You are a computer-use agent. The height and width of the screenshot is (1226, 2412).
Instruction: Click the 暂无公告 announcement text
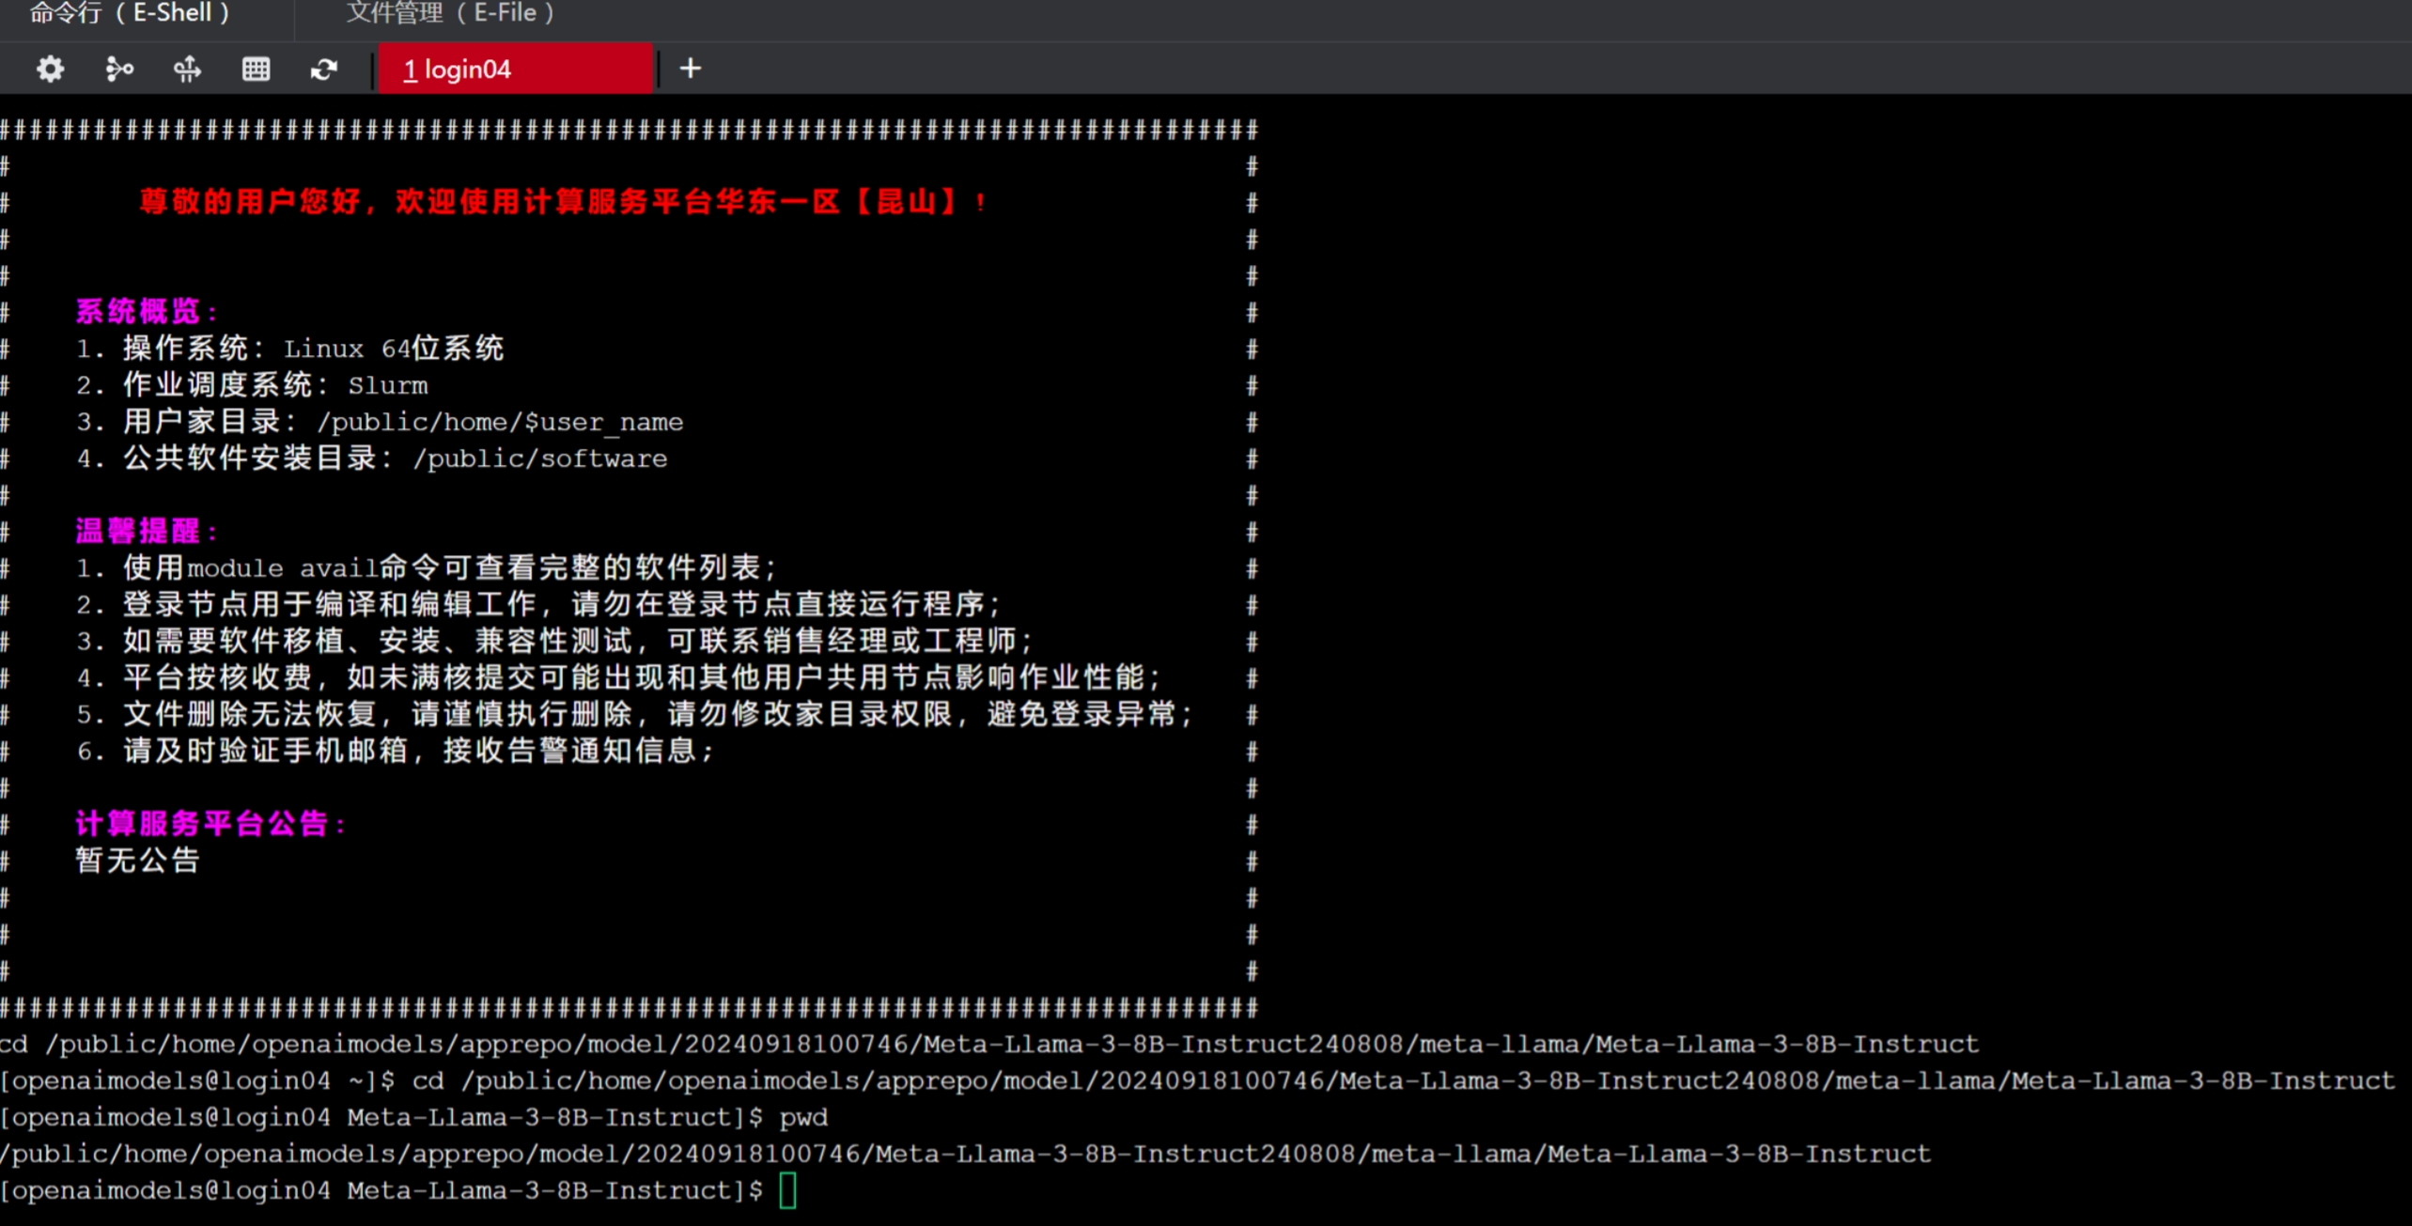tap(137, 861)
